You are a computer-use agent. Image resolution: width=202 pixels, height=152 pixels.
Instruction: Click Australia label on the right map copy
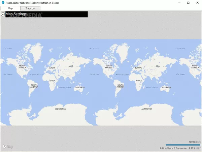[165, 88]
